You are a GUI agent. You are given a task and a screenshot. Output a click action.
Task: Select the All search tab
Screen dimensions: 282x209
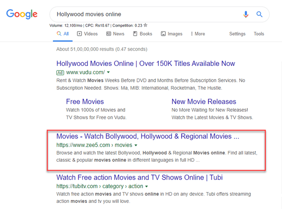tap(63, 34)
